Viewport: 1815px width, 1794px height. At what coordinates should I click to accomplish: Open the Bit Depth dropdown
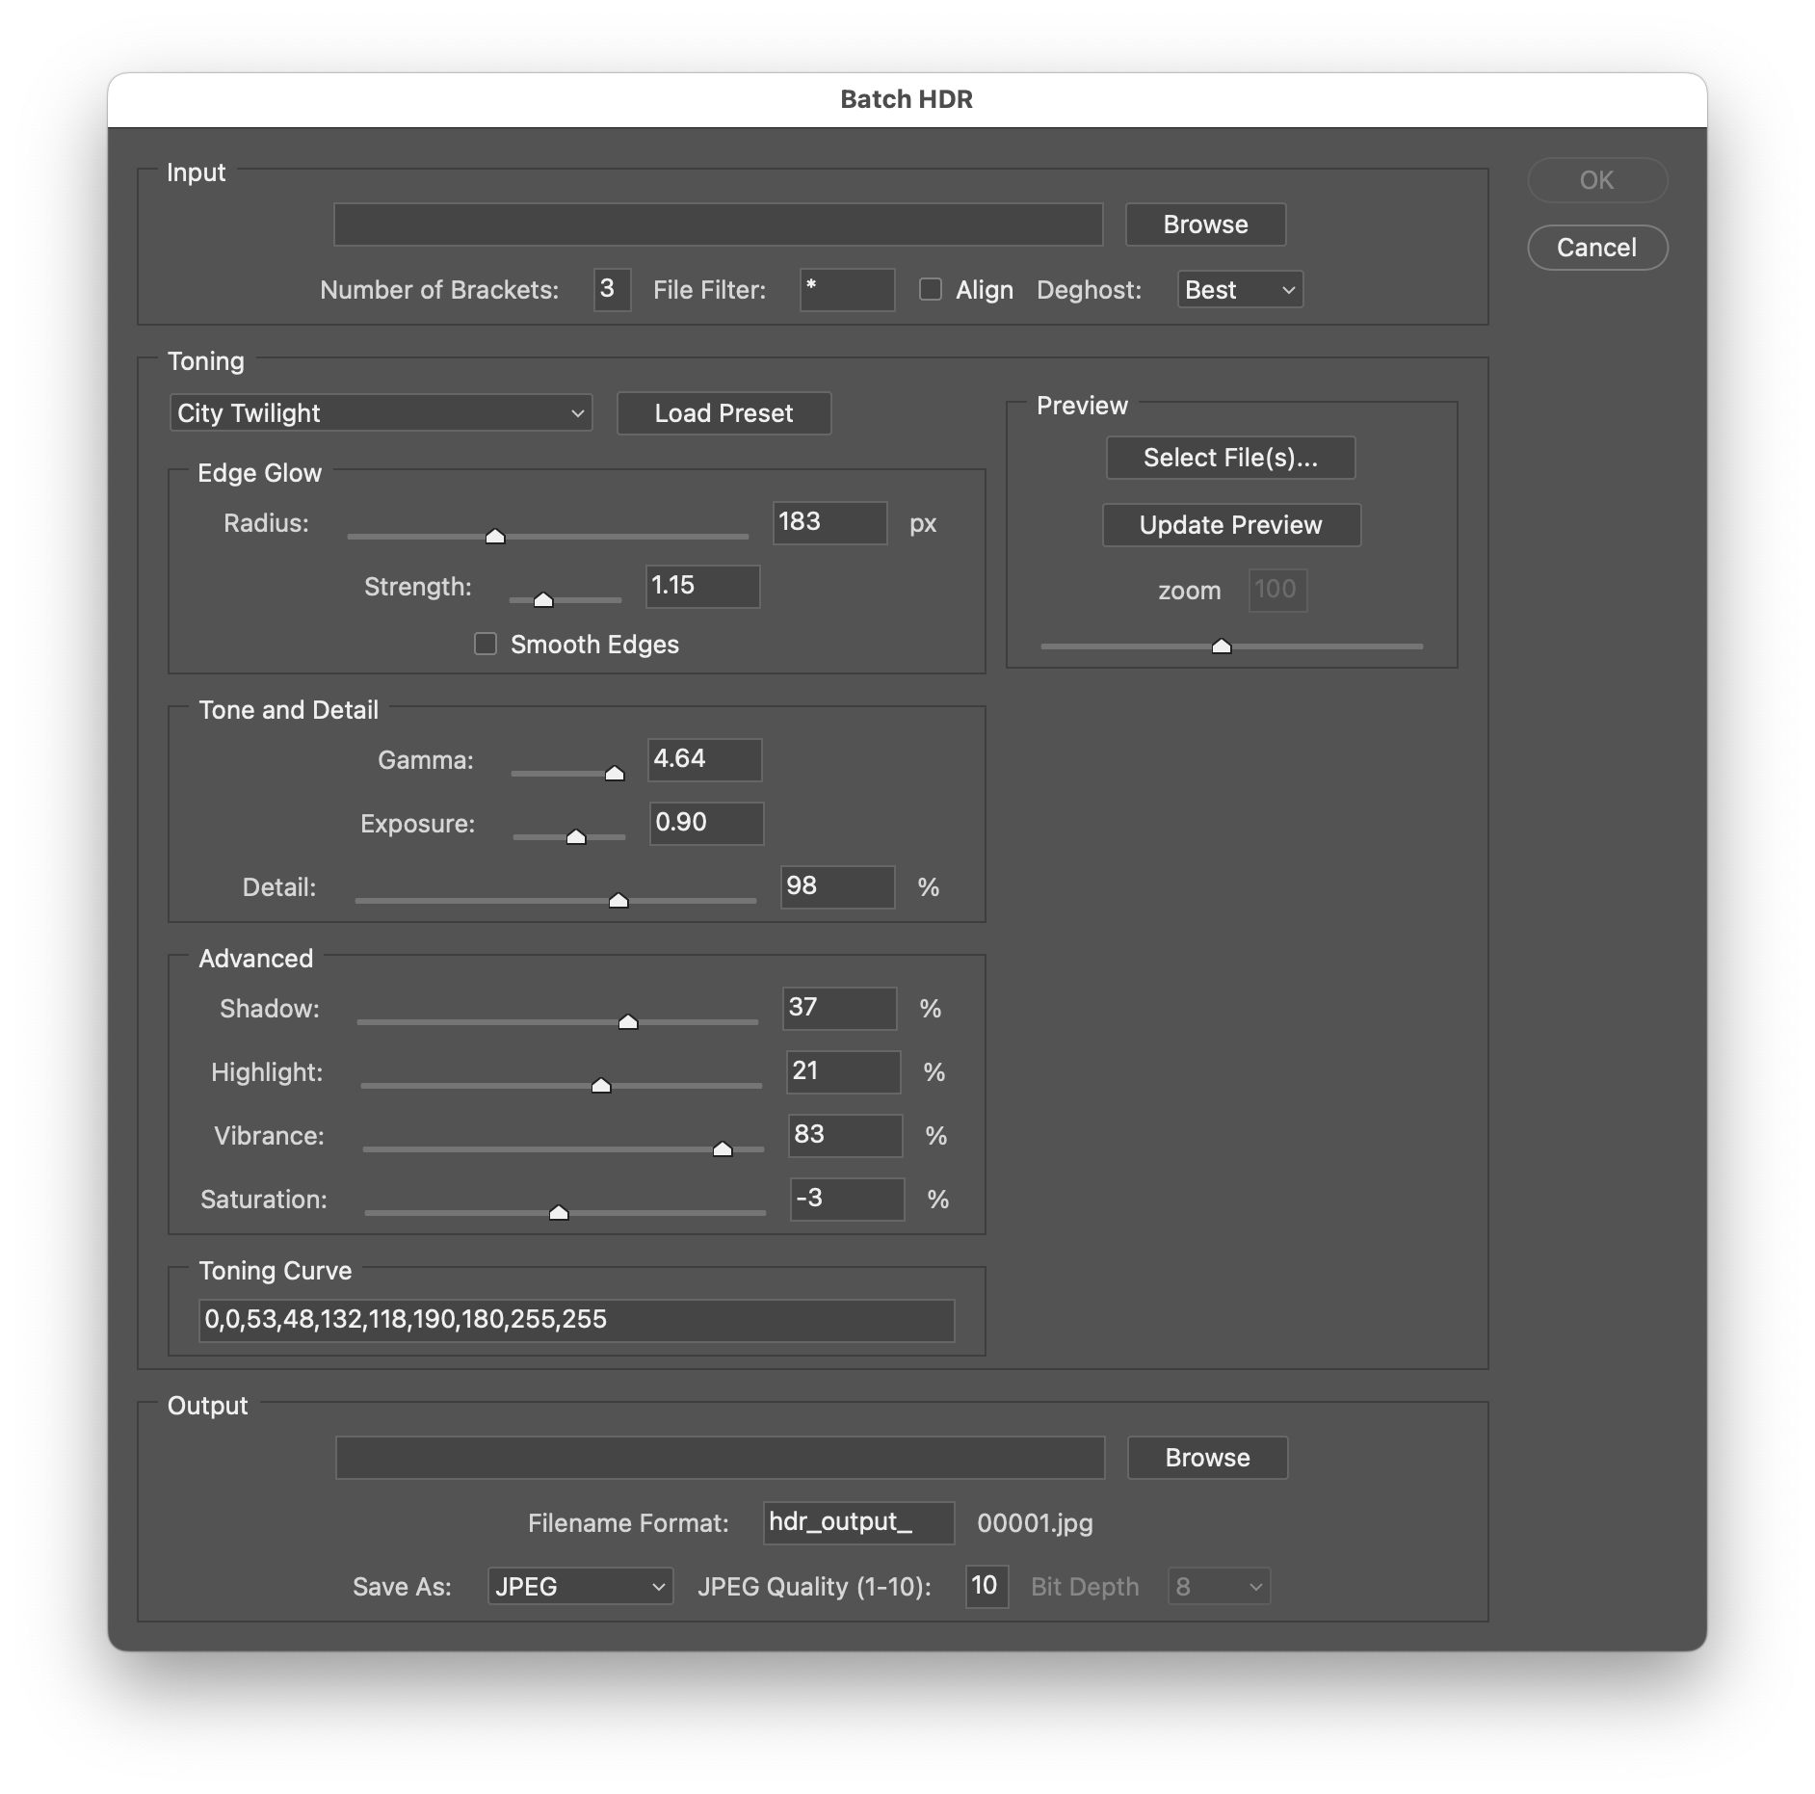pos(1219,1587)
